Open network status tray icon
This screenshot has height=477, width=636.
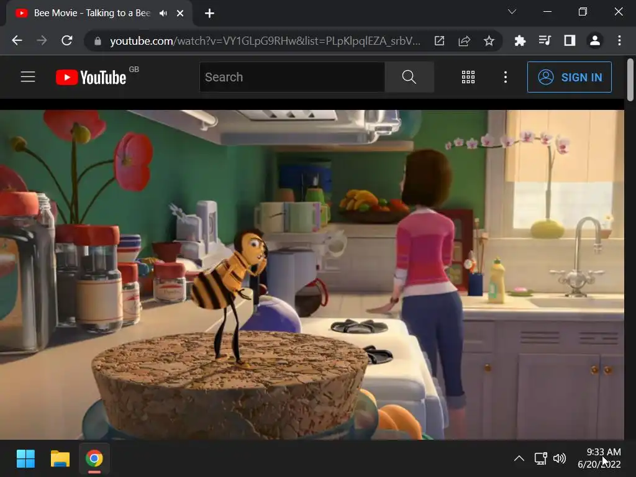pos(541,459)
